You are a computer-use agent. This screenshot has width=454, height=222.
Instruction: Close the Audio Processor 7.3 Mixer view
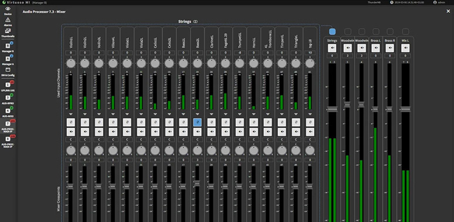click(448, 11)
